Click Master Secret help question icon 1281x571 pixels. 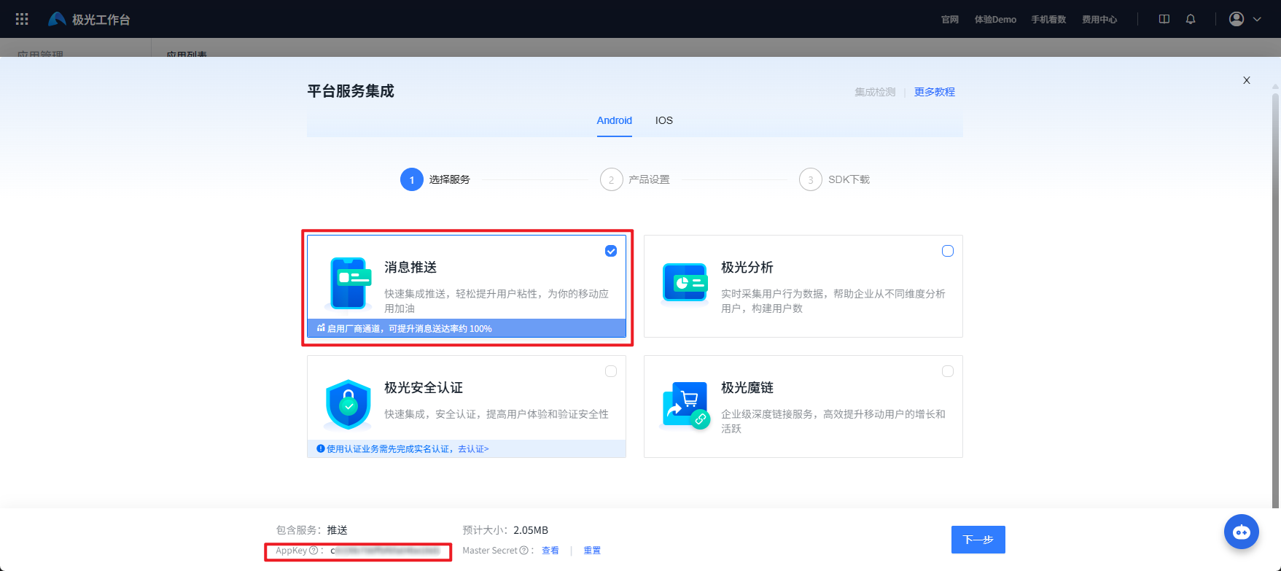(523, 551)
